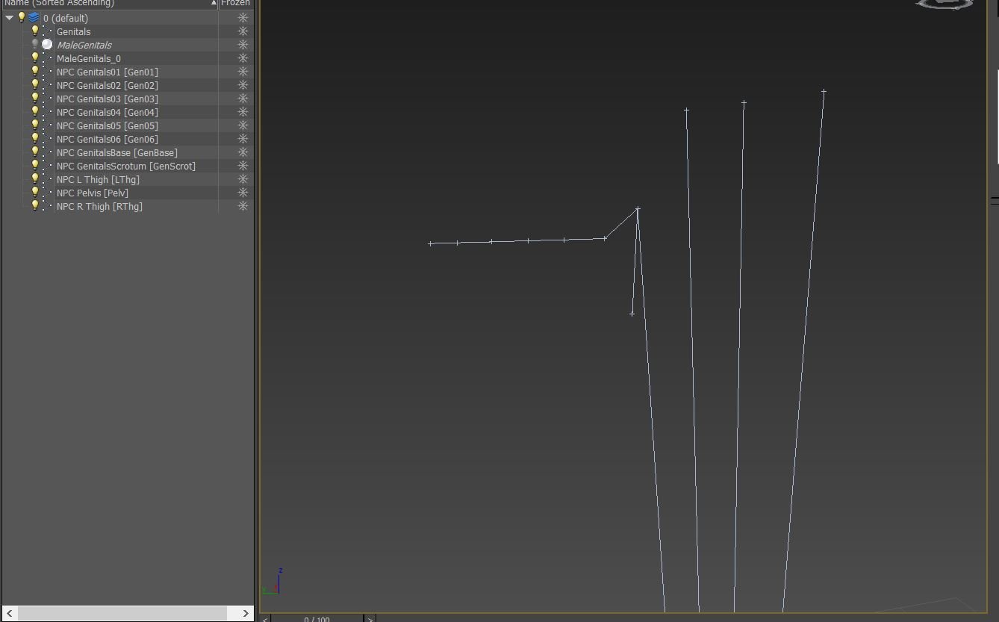Toggle frozen snowflake for NPC GenitalsScrotum
Image resolution: width=999 pixels, height=622 pixels.
point(243,166)
